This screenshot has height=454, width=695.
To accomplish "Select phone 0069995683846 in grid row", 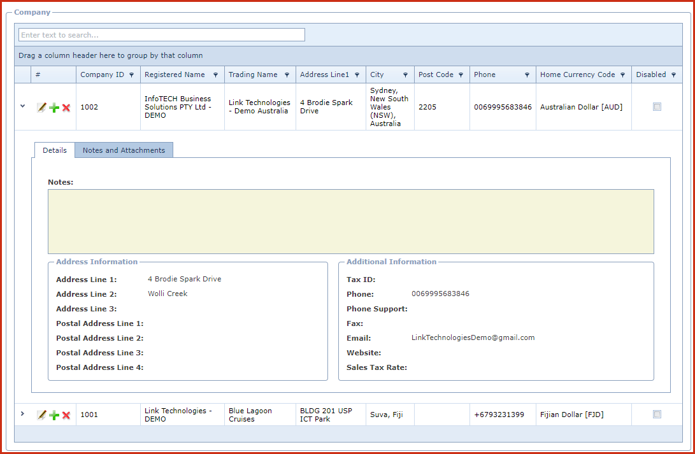I will click(x=503, y=107).
